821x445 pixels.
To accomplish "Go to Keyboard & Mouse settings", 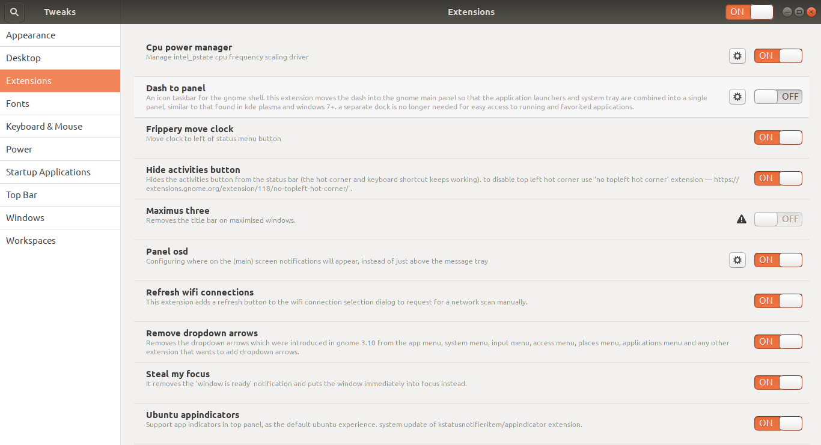I will [x=60, y=127].
